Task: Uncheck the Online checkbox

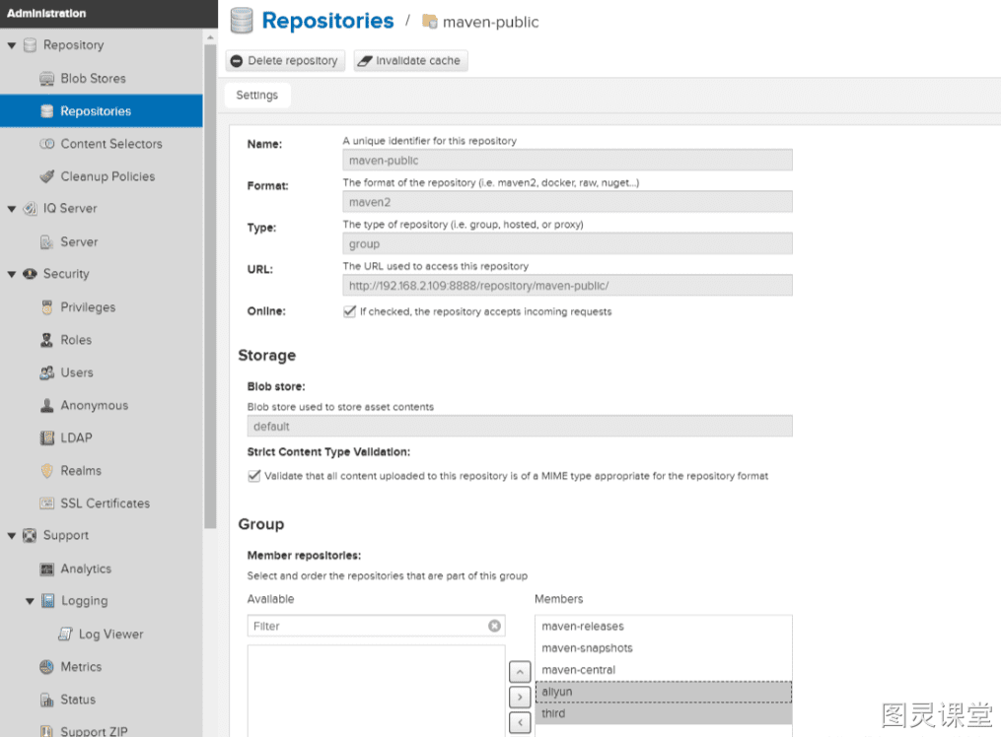Action: (x=349, y=311)
